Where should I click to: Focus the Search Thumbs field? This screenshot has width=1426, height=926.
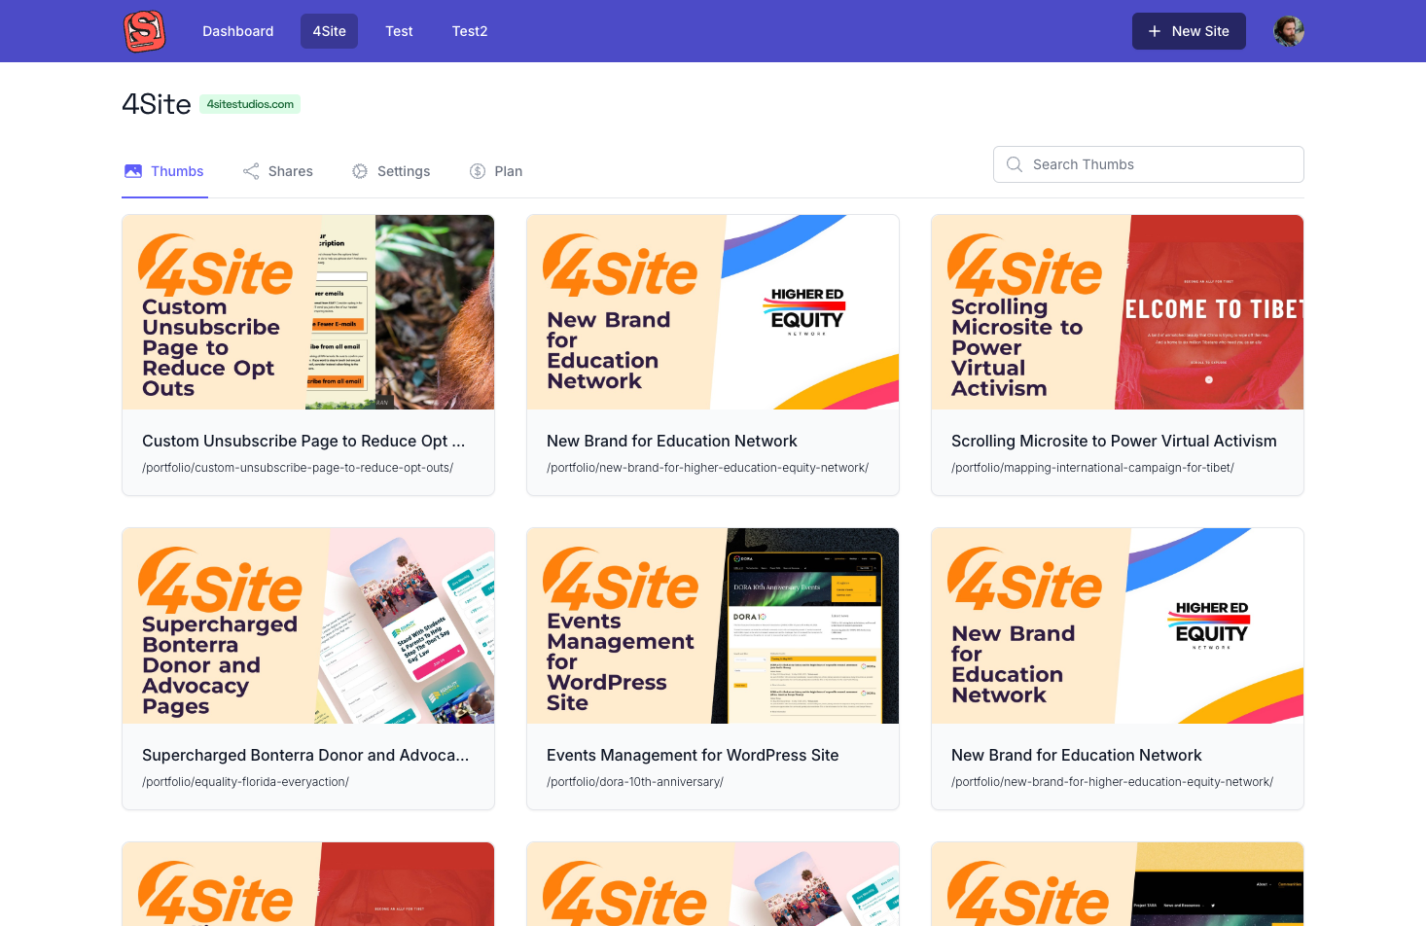[x=1149, y=164]
